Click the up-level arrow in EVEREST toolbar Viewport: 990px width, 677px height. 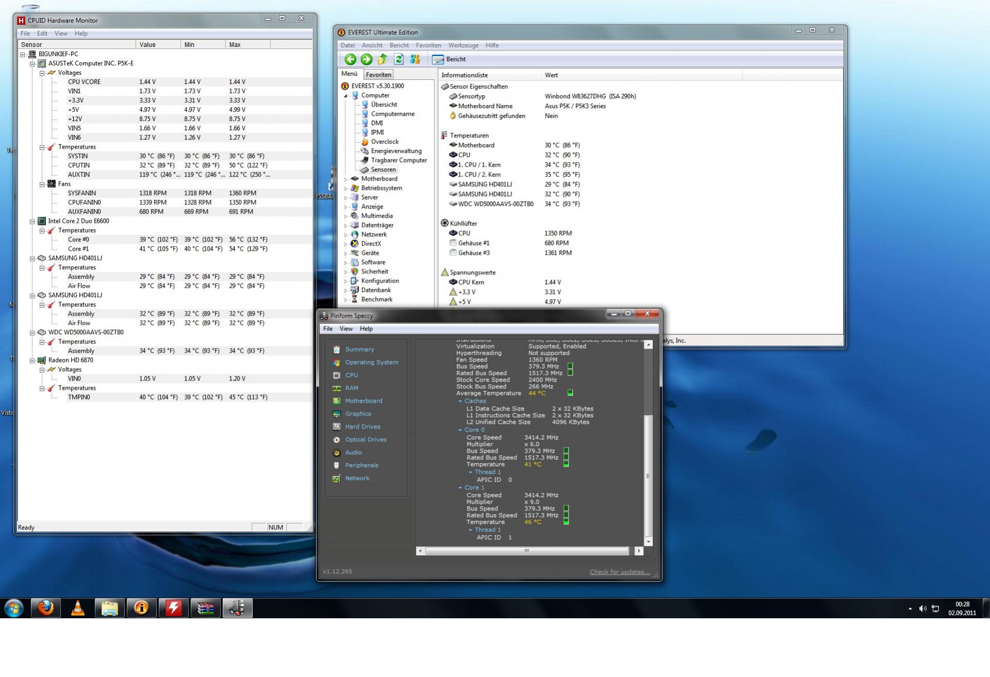(x=382, y=59)
